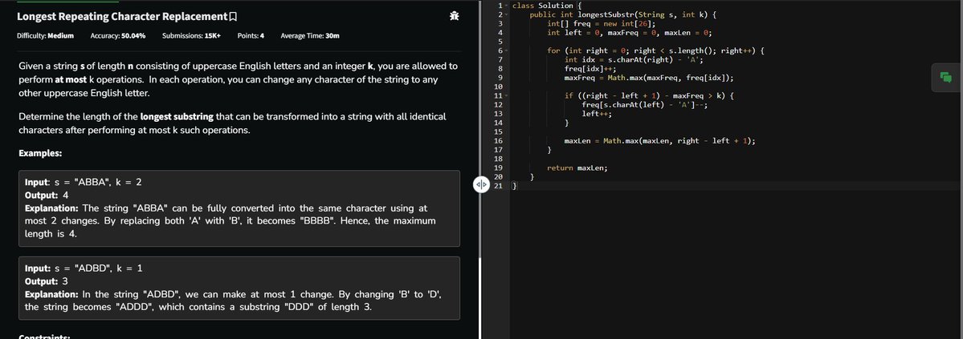Place cursor on the for loop line
This screenshot has width=963, height=339.
coord(655,50)
